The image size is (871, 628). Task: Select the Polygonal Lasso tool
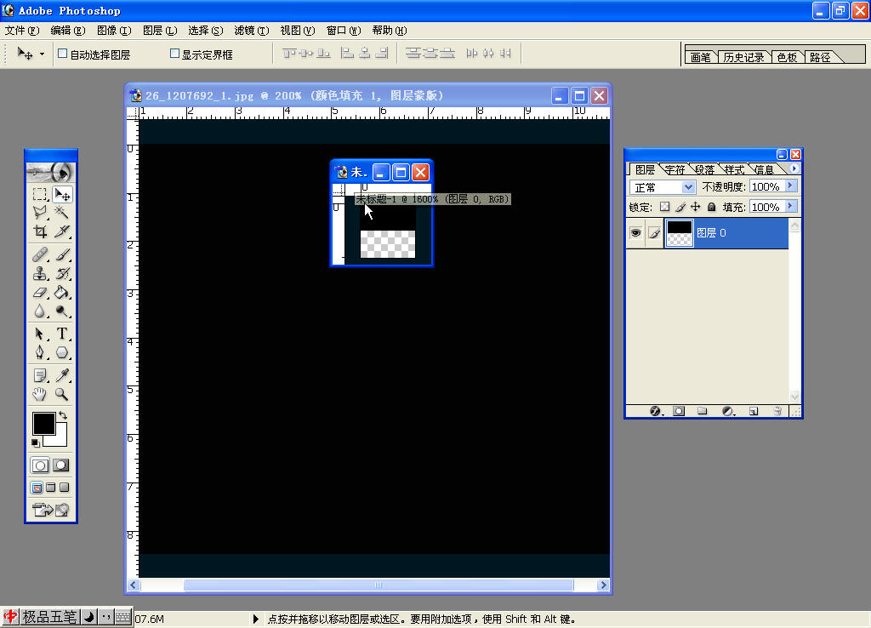pyautogui.click(x=39, y=212)
